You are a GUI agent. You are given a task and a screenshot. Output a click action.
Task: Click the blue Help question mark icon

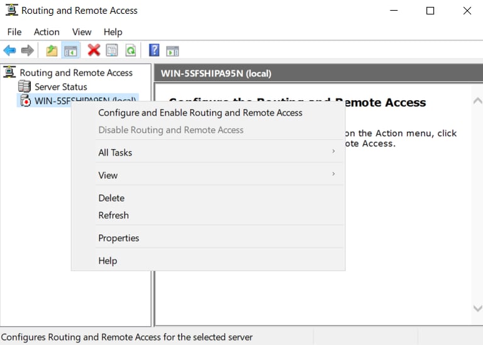154,50
